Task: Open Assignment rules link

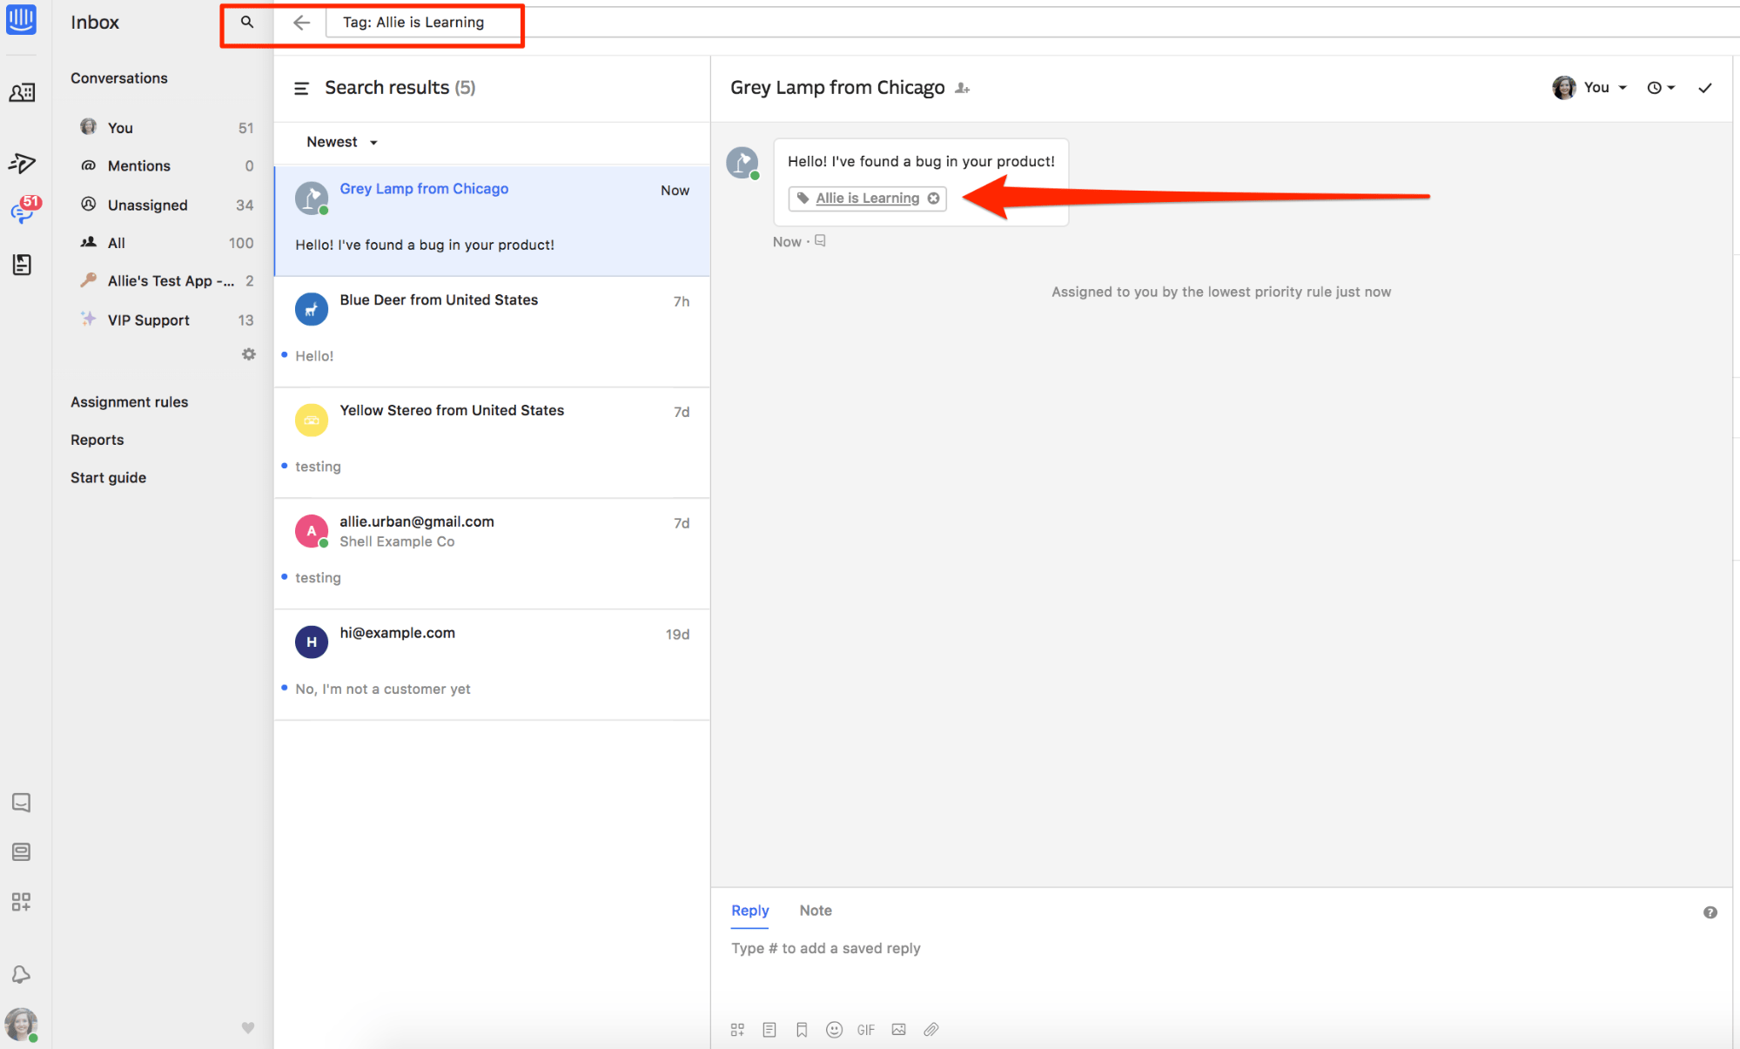Action: coord(129,402)
